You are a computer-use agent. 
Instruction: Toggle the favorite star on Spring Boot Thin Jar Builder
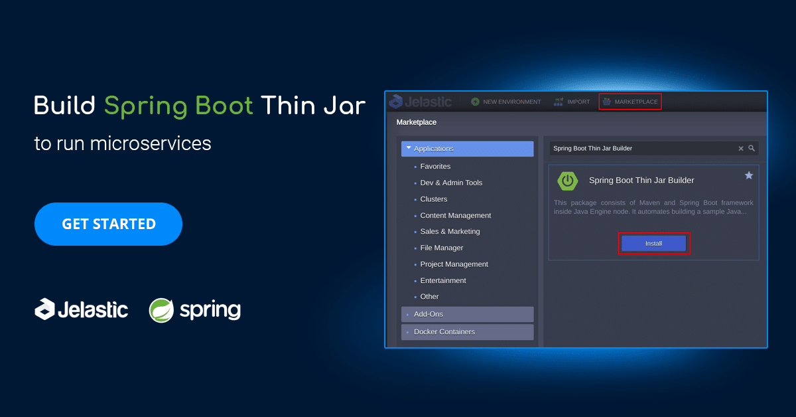pyautogui.click(x=749, y=175)
